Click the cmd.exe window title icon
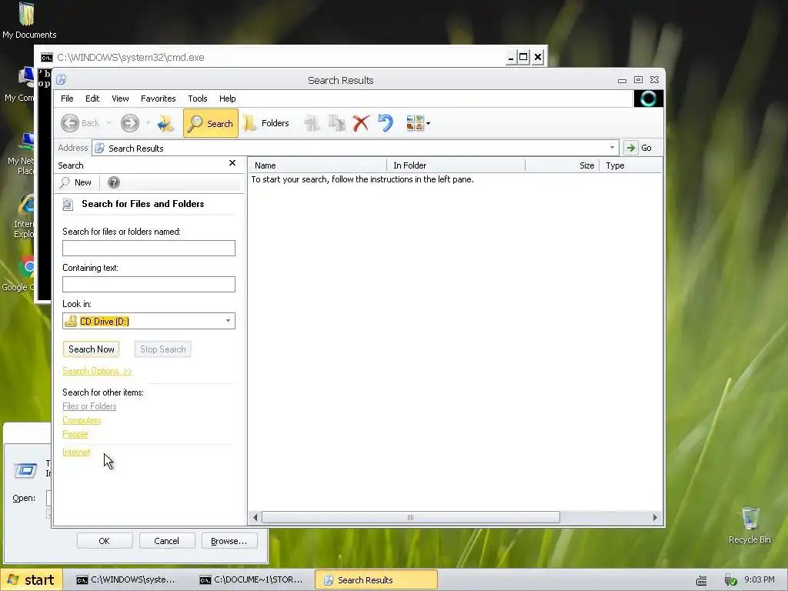Image resolution: width=788 pixels, height=591 pixels. (47, 57)
